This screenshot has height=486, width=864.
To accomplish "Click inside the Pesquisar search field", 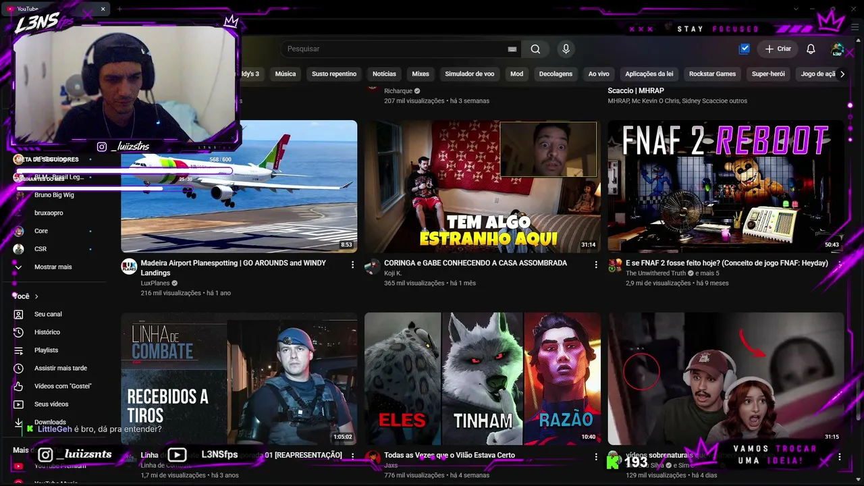I will pyautogui.click(x=395, y=49).
